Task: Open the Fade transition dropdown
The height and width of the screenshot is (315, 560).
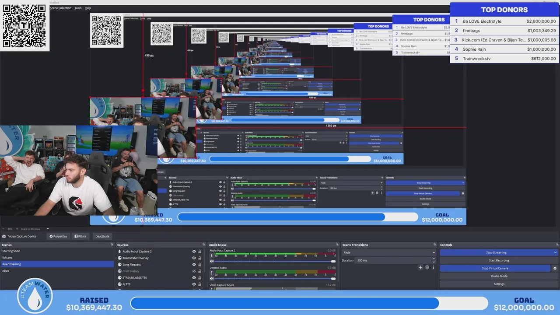Action: [389, 252]
